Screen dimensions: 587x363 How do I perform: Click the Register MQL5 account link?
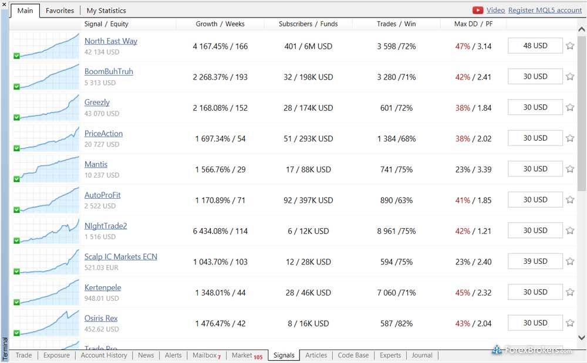(545, 10)
